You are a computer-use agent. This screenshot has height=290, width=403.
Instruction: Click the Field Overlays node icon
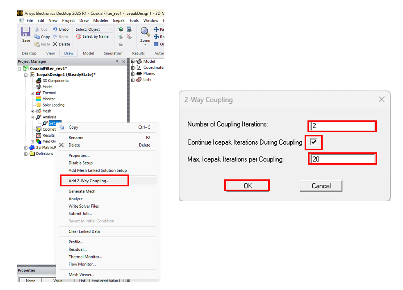pos(39,141)
